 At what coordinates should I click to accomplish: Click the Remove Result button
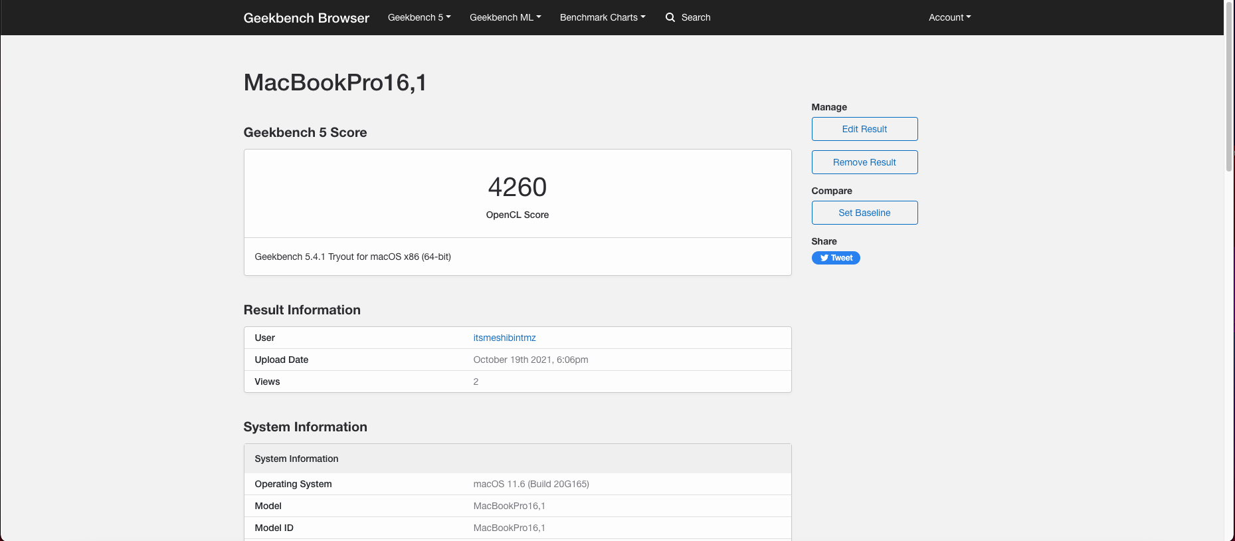click(x=864, y=162)
